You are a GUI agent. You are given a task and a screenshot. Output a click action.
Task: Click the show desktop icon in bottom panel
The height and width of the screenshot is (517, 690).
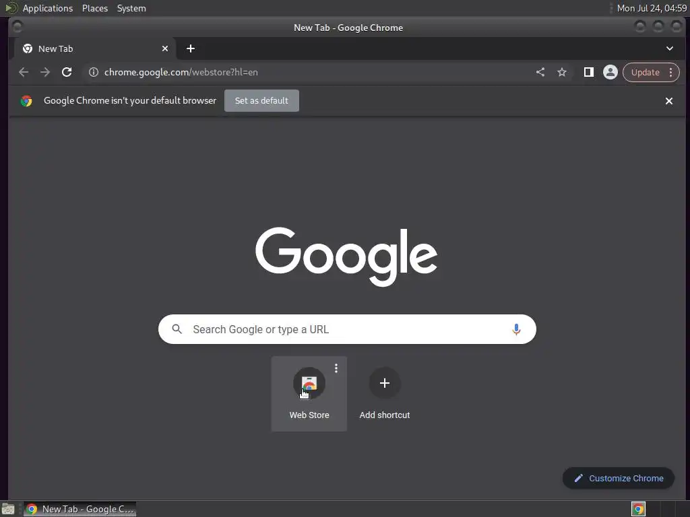click(8, 509)
